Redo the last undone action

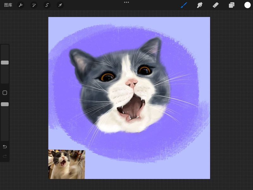(5, 156)
